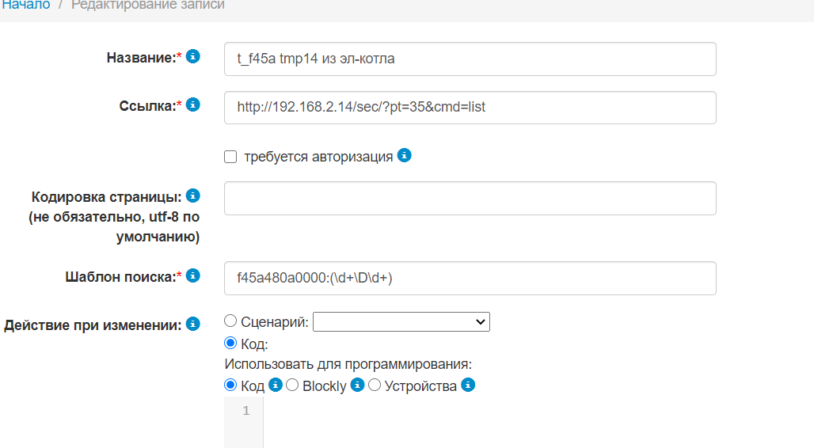Click the Шаблон поиска regex field
The image size is (814, 448).
(470, 279)
